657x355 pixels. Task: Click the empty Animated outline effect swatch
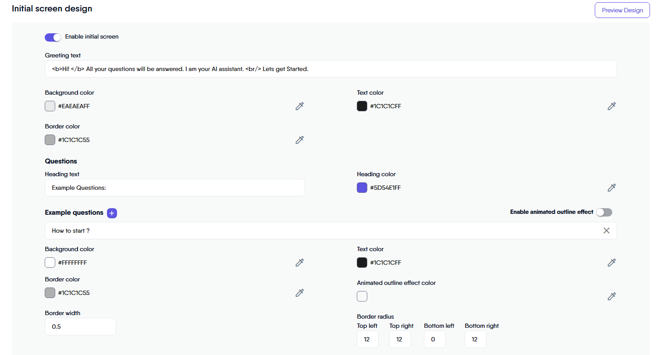click(x=362, y=296)
